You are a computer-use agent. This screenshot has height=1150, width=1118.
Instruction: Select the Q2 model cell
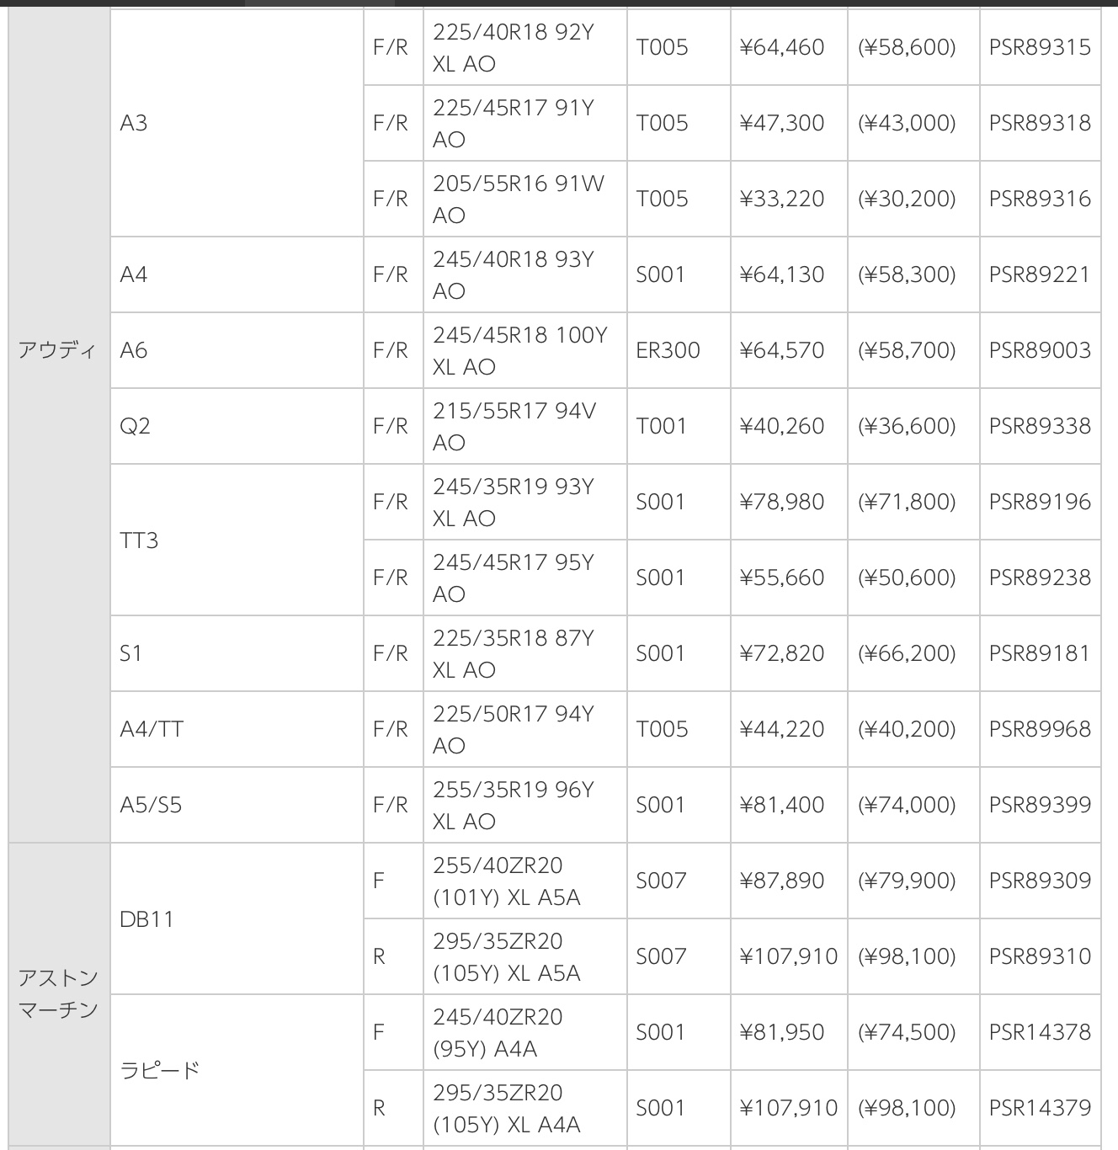point(136,426)
